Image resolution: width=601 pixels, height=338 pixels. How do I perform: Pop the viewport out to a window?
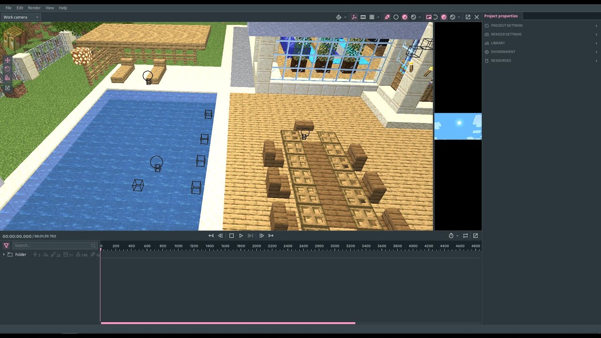[468, 17]
